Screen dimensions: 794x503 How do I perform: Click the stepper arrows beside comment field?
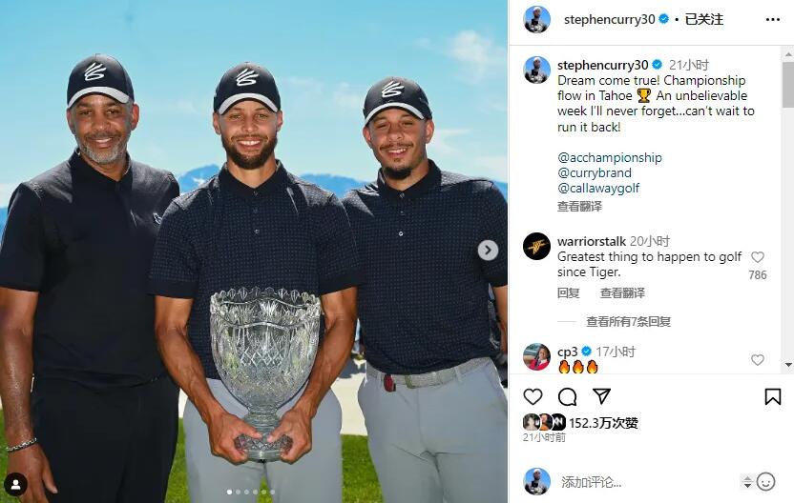(x=747, y=482)
